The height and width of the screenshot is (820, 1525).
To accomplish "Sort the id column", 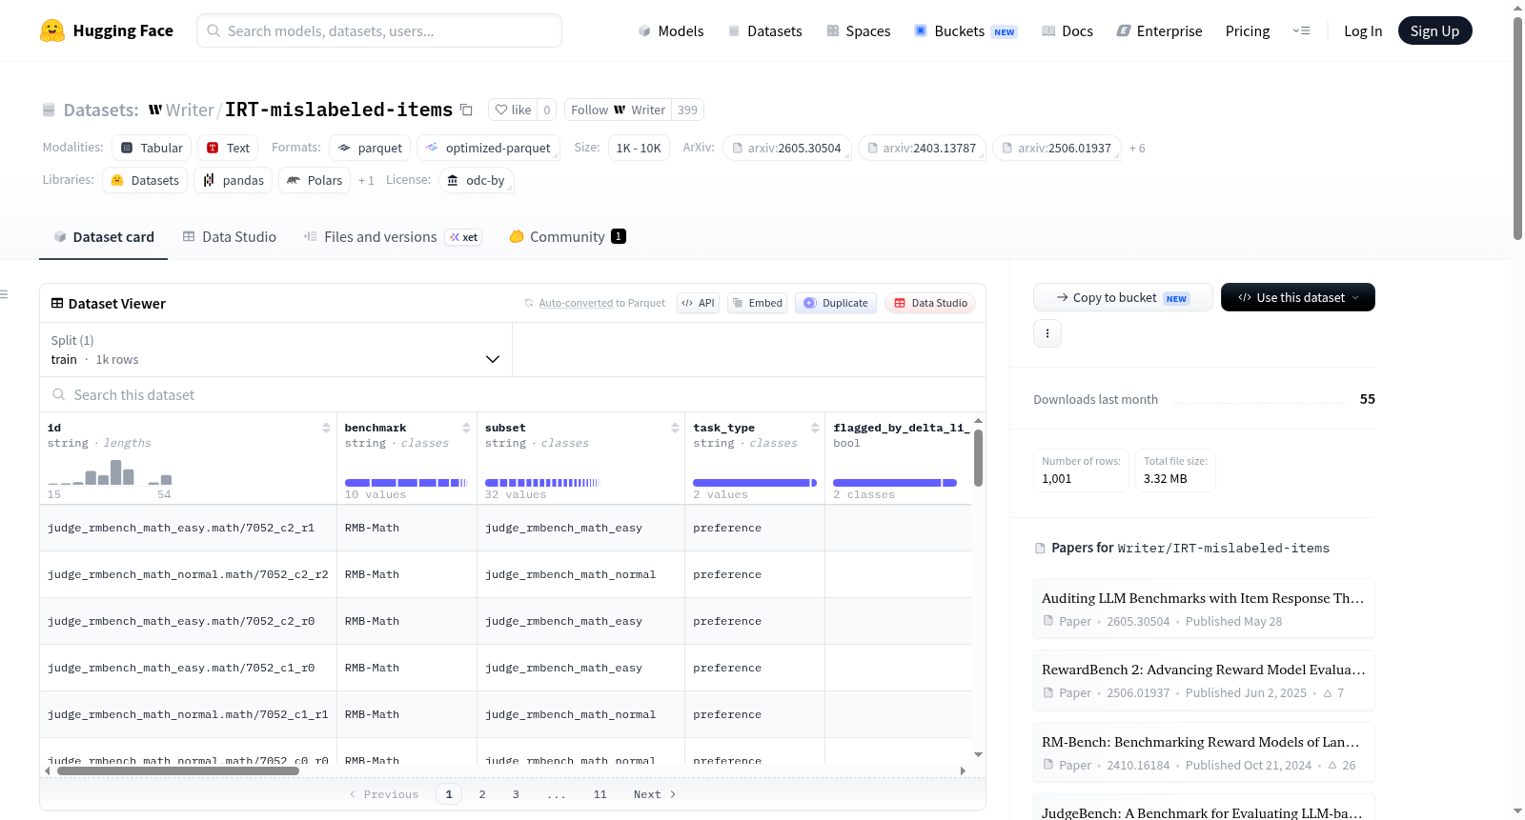I will [326, 428].
